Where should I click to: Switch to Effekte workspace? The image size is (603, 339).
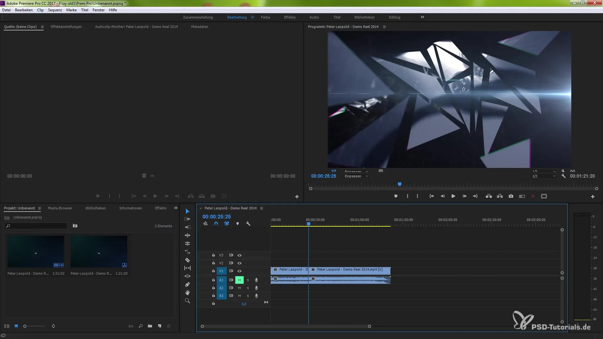click(x=290, y=17)
